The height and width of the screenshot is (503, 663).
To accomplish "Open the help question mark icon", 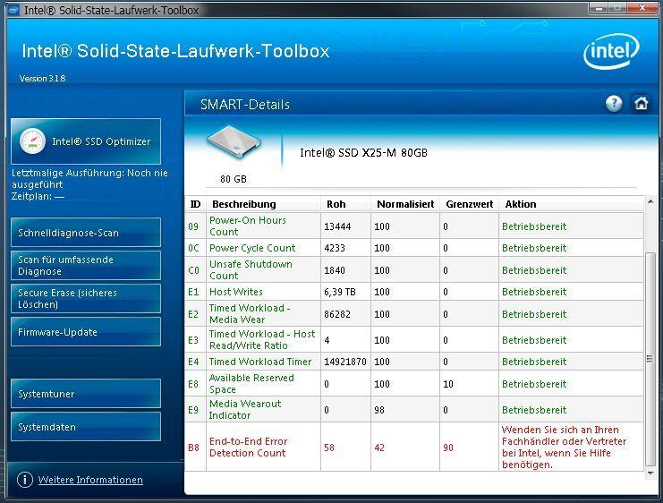I will click(614, 103).
